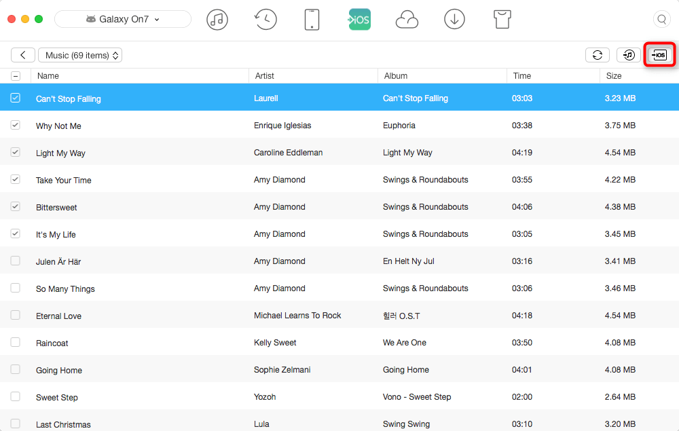The height and width of the screenshot is (431, 679).
Task: Click the send to iOS device button
Action: click(x=659, y=55)
